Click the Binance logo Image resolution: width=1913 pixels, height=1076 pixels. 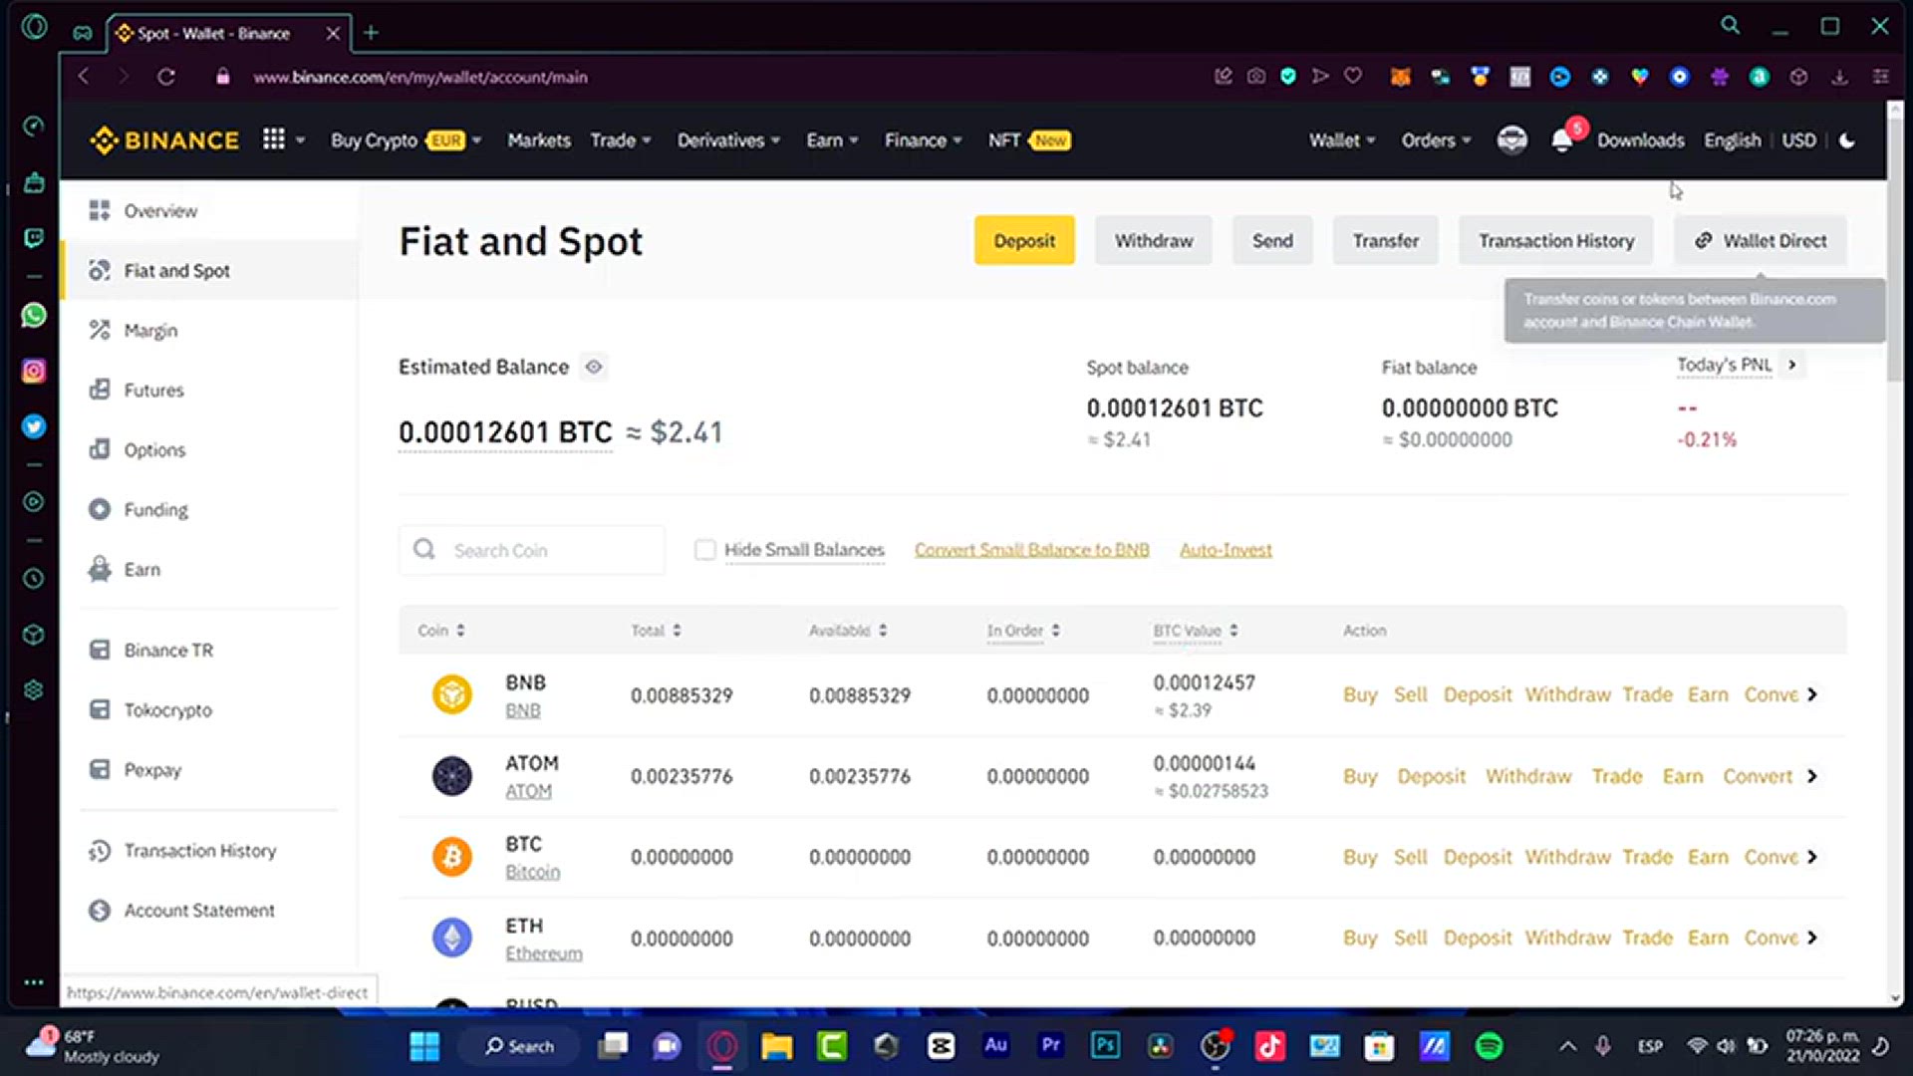164,140
